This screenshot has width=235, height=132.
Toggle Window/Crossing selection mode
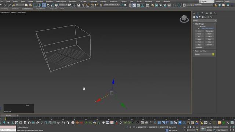pos(39,5)
